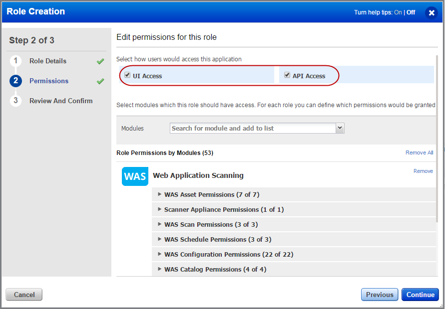
Task: Expand Scanner Appliance Permissions section
Action: tap(160, 210)
